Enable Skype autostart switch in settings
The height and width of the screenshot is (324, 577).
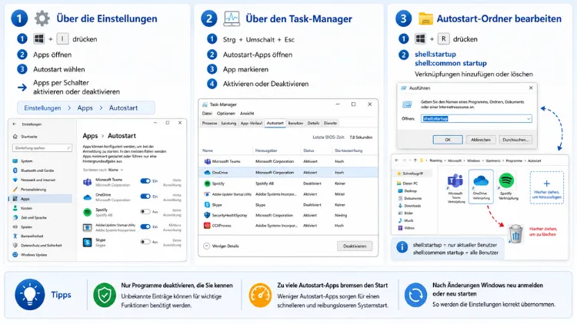[x=145, y=242]
